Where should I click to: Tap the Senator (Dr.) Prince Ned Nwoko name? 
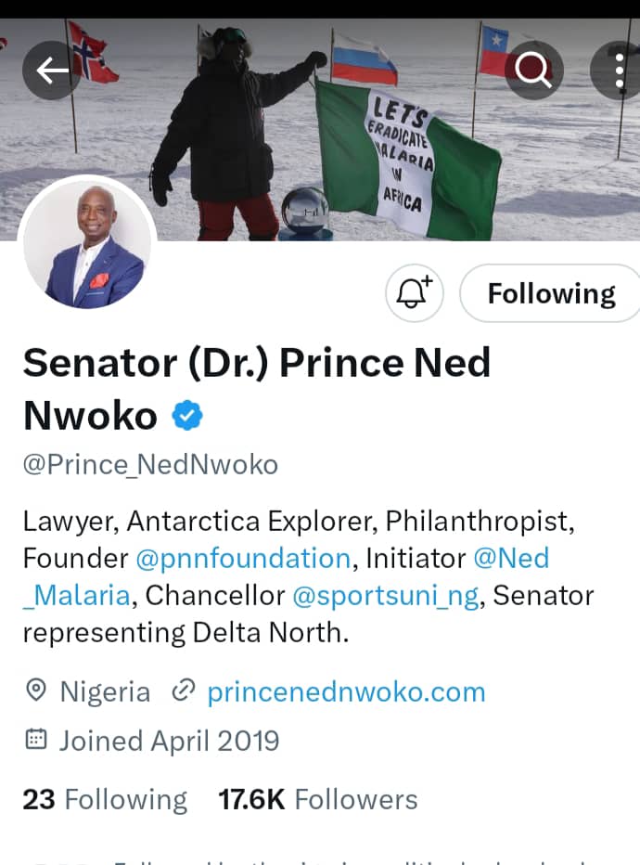pos(256,362)
